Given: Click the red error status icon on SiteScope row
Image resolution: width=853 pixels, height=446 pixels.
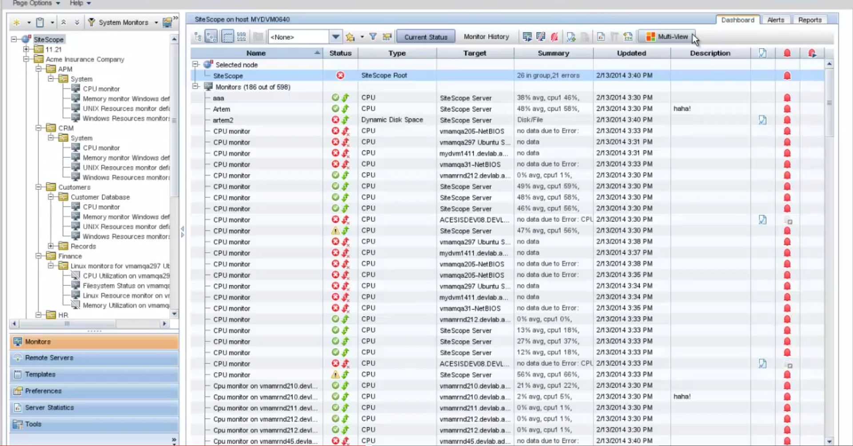Looking at the screenshot, I should (340, 76).
